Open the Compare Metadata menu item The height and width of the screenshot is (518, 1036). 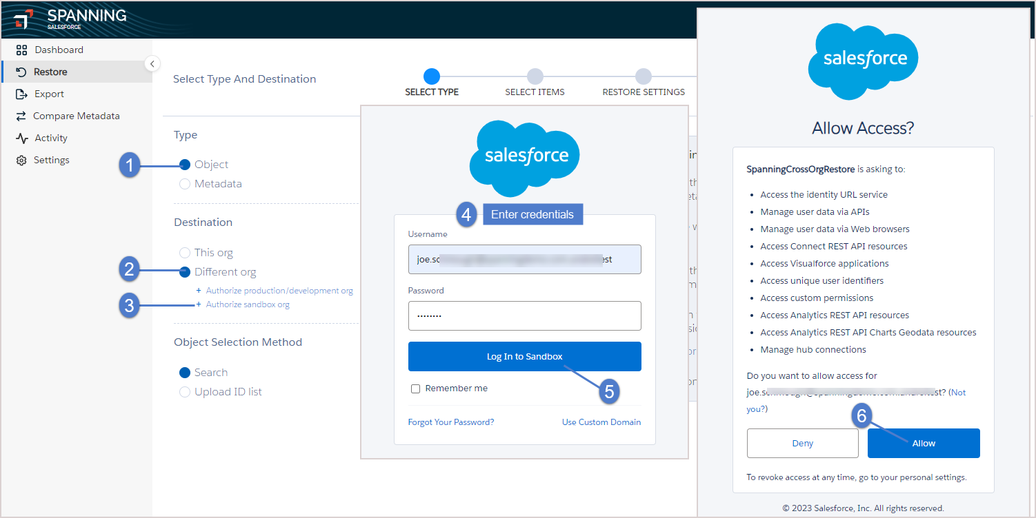tap(77, 116)
